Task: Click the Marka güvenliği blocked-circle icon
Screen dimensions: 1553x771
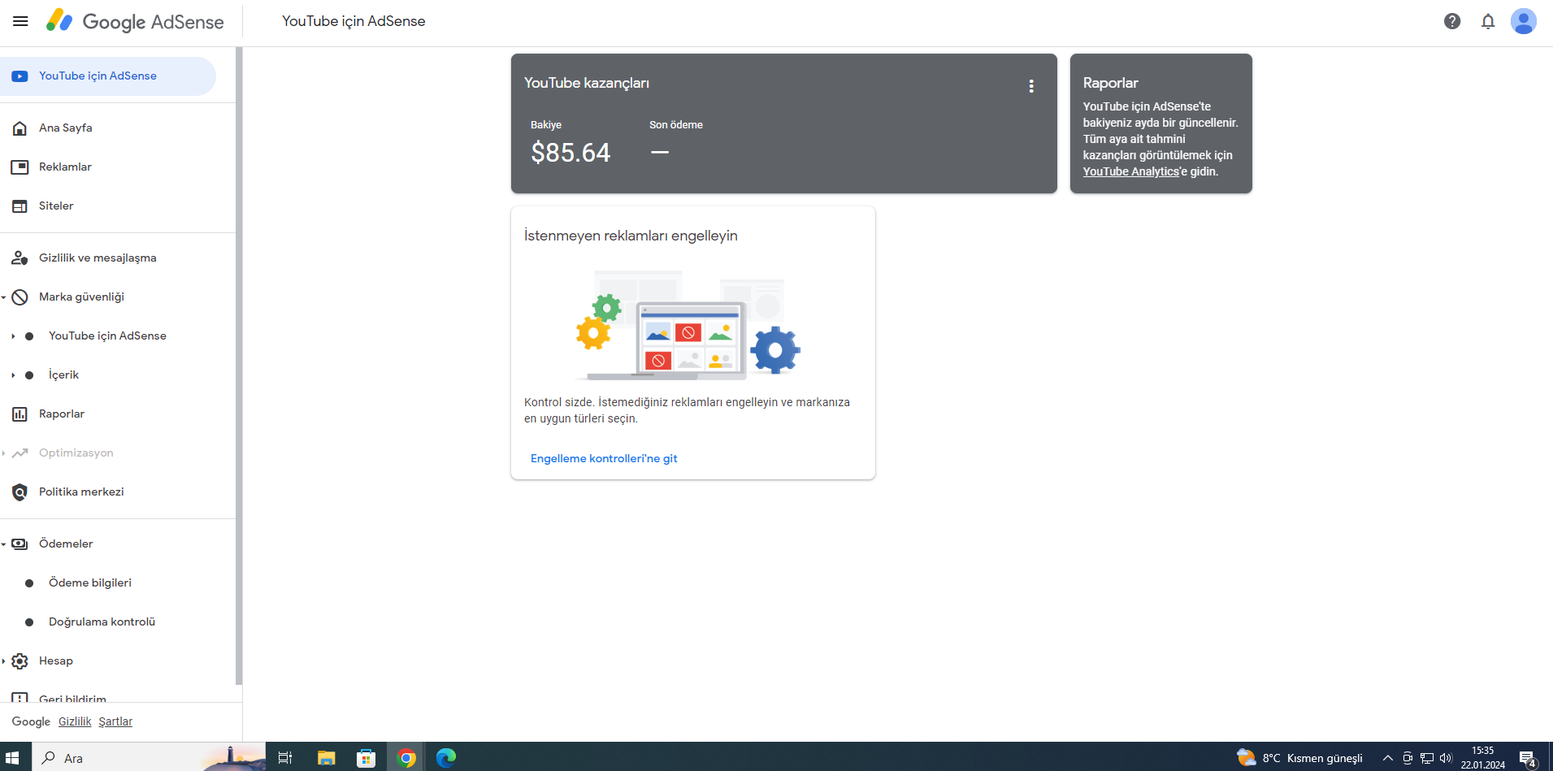Action: (x=20, y=297)
